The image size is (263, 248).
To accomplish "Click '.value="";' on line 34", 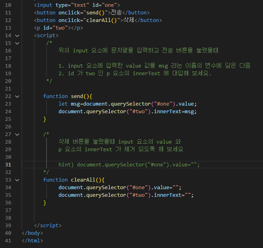I will click(166, 188).
